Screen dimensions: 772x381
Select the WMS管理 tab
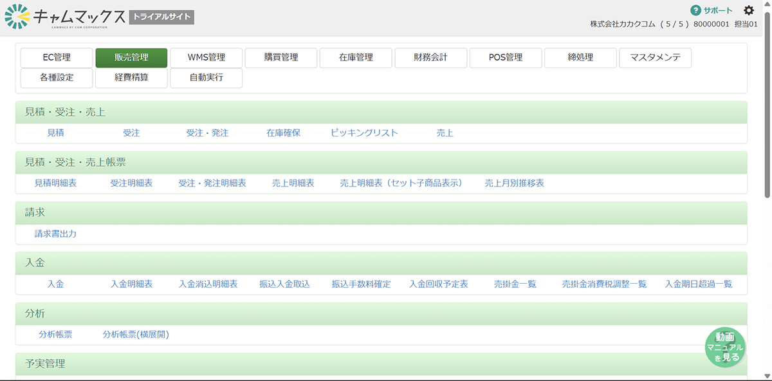tap(206, 57)
